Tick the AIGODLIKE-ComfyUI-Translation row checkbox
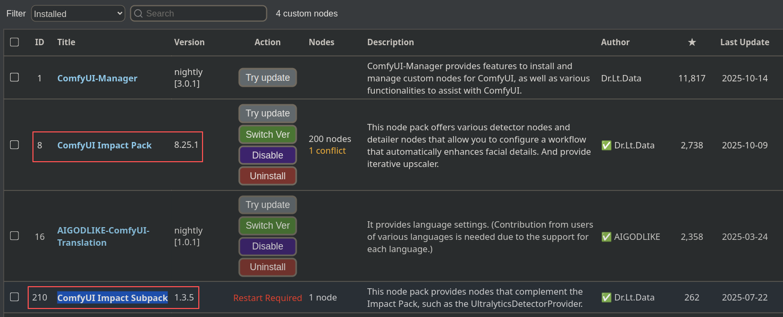This screenshot has height=317, width=783. point(14,236)
